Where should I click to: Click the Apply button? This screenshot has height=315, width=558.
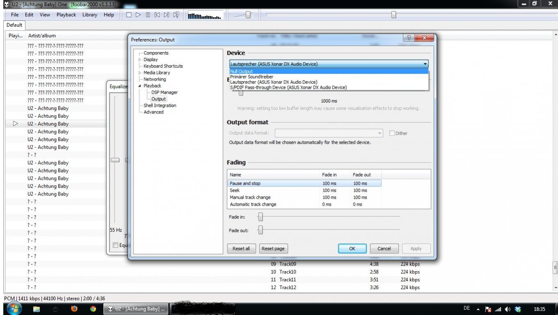[416, 248]
